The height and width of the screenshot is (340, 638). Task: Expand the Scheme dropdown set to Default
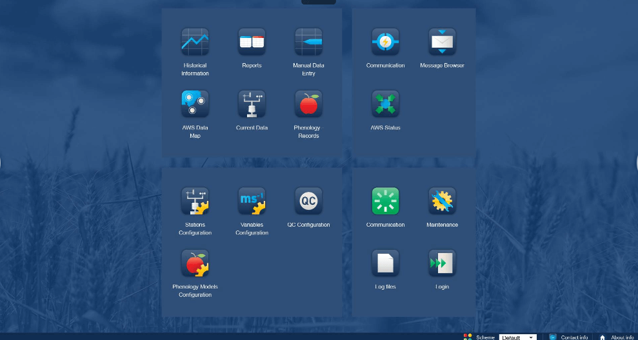pos(517,337)
